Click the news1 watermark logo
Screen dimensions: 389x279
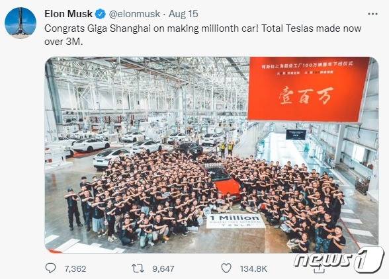pos(339,260)
